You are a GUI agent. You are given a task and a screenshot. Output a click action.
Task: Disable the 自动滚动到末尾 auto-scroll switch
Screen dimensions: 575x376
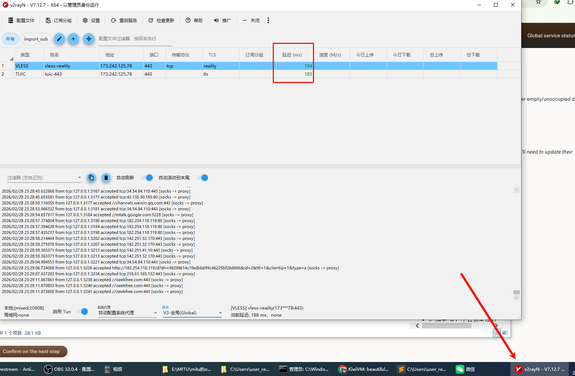202,178
